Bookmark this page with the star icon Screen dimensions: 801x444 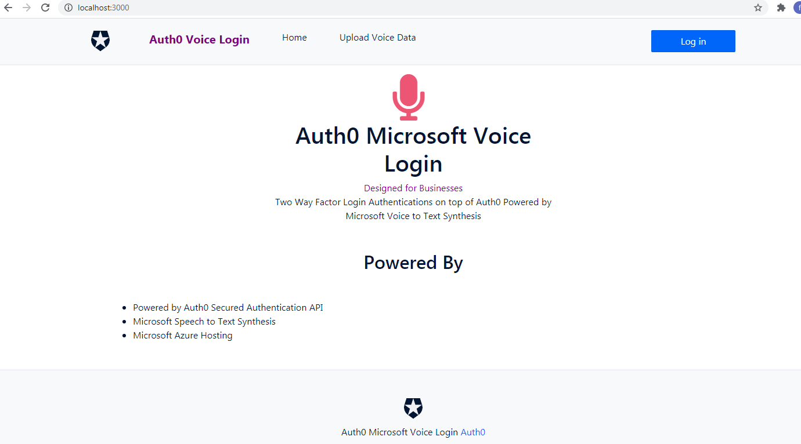758,8
